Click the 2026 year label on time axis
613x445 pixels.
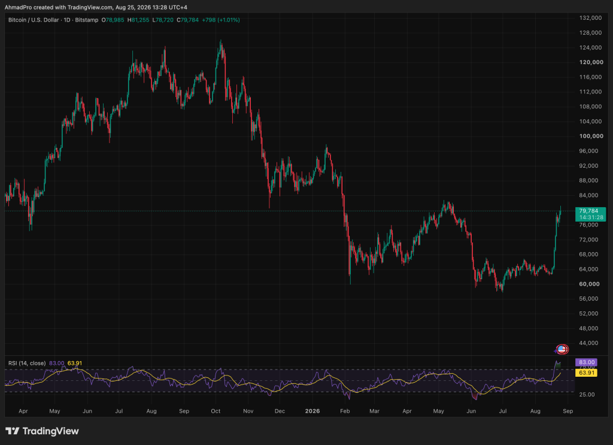(312, 411)
